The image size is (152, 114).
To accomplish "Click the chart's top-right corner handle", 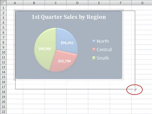I will click(123, 10).
